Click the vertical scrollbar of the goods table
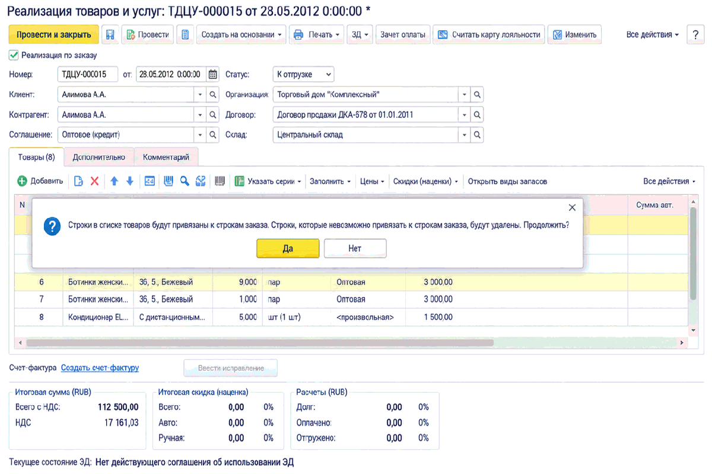Screen dimensions: 712x474 (692, 253)
